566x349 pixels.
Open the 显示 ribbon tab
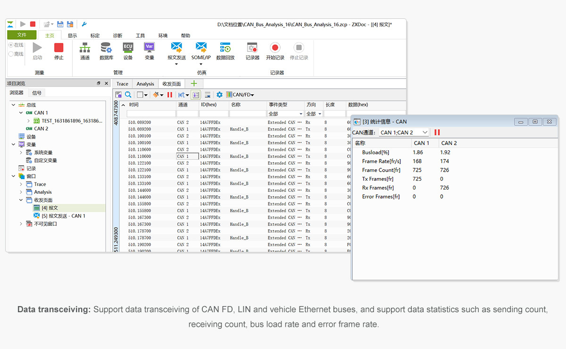pyautogui.click(x=72, y=35)
